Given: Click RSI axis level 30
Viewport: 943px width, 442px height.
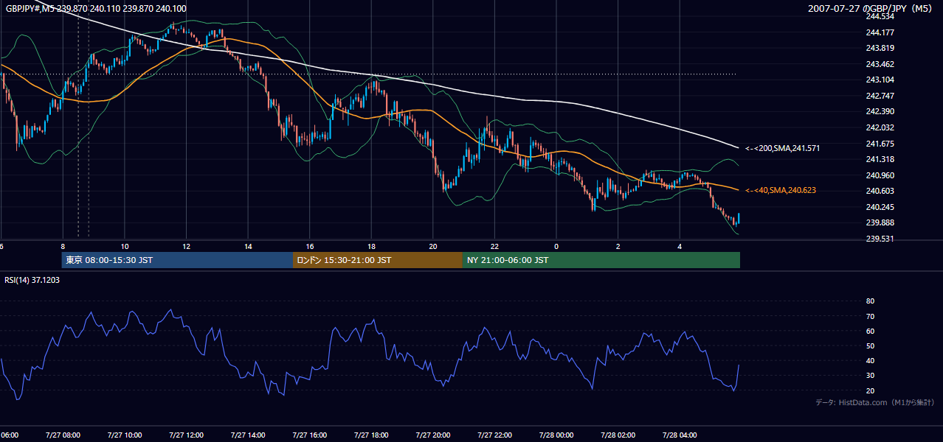Looking at the screenshot, I should pos(870,376).
